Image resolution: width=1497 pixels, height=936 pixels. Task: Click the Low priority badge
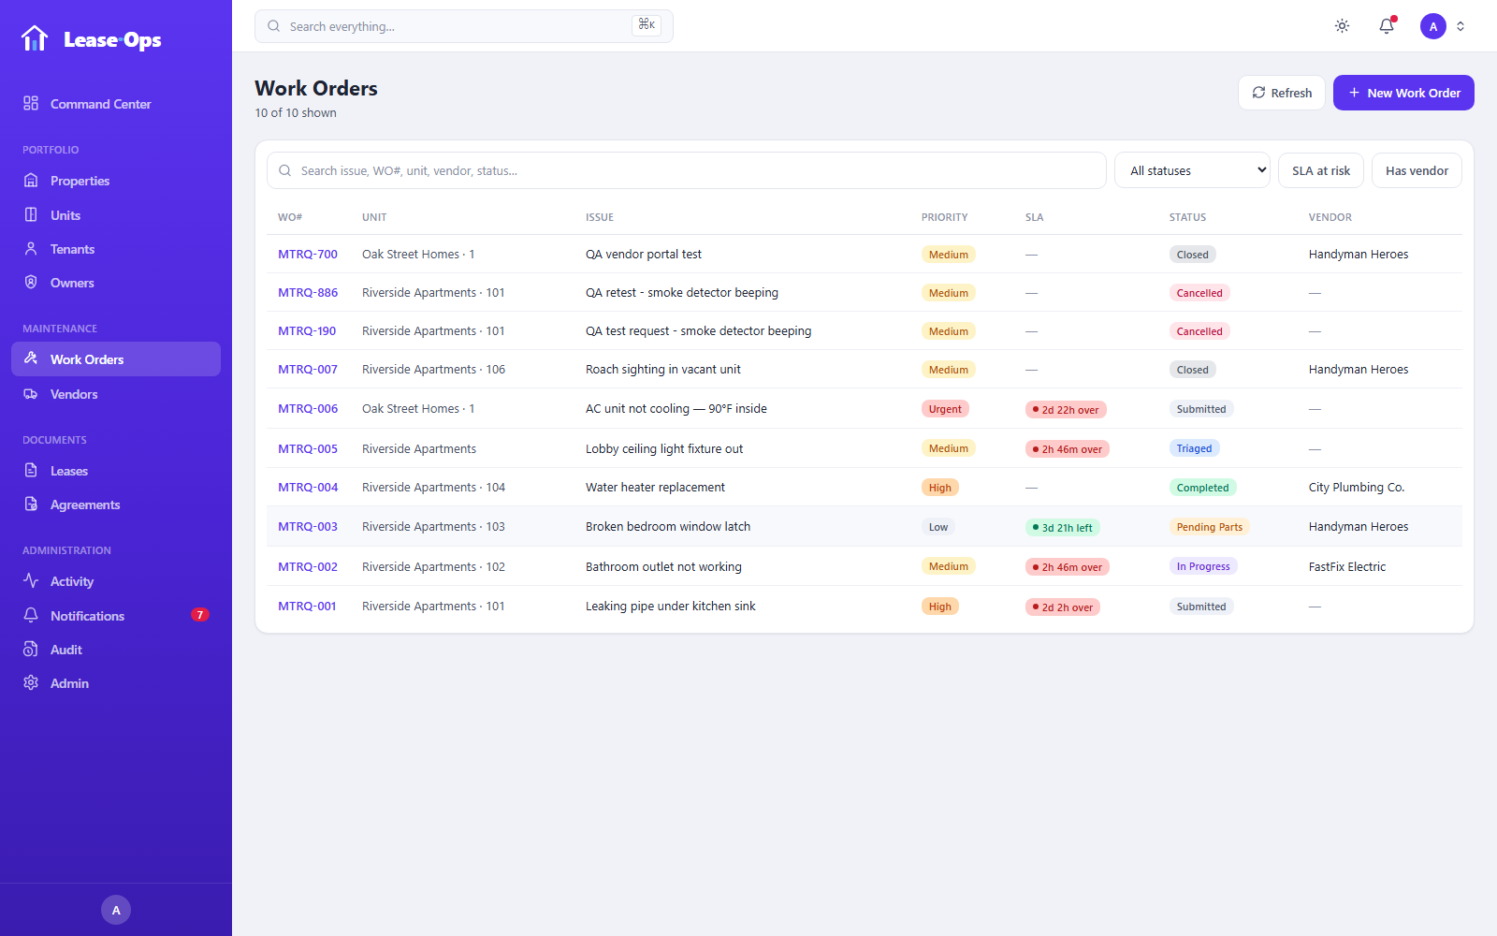pyautogui.click(x=937, y=527)
